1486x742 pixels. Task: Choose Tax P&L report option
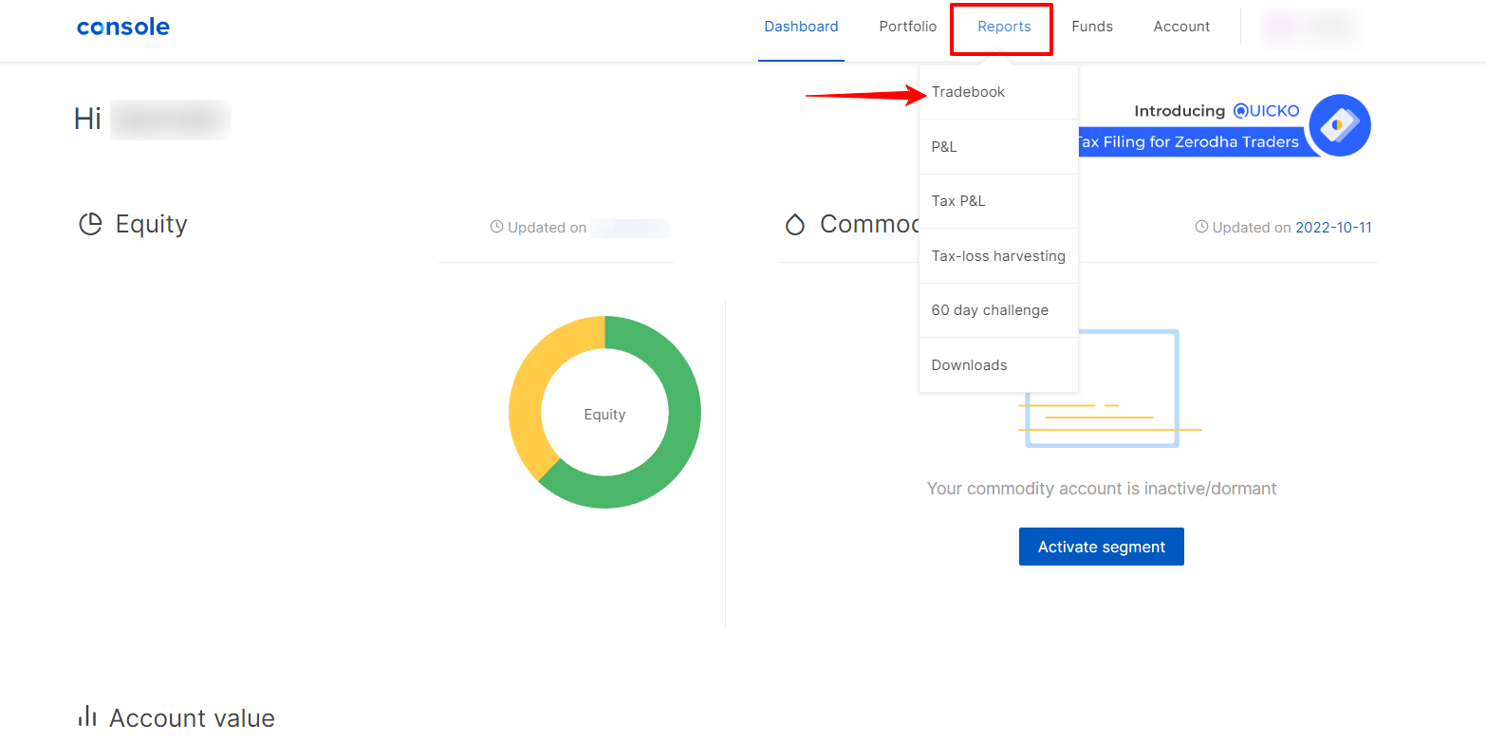(958, 201)
